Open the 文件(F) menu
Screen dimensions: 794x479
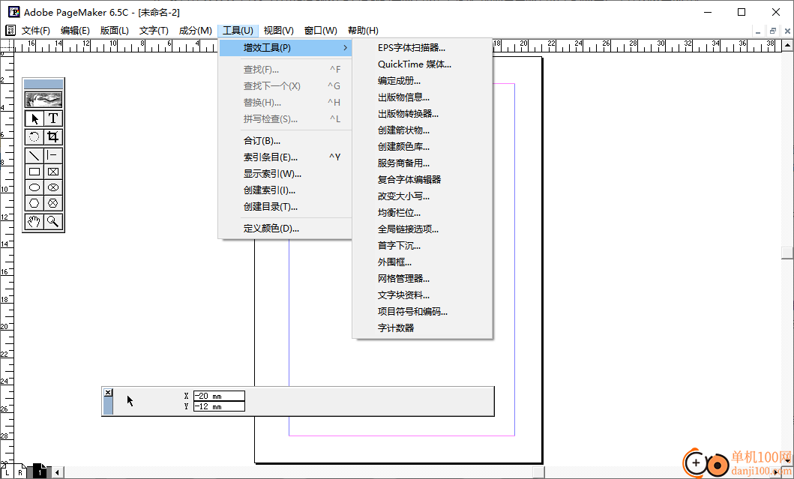[x=36, y=31]
